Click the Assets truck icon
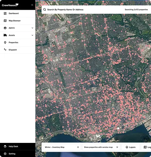The width and height of the screenshot is (151, 157). point(5,35)
